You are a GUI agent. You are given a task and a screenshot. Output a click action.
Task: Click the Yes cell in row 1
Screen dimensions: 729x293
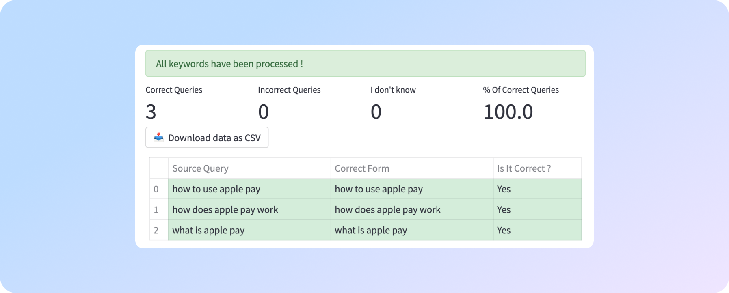(504, 210)
